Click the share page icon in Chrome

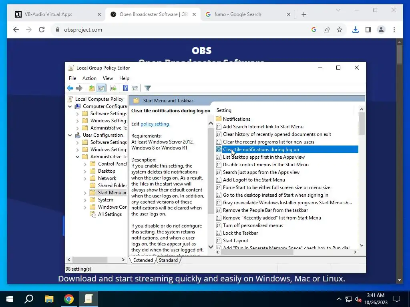327,30
